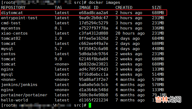192x109 pixels.
Task: Click the mysql tag 5.7
Action: pos(58,49)
